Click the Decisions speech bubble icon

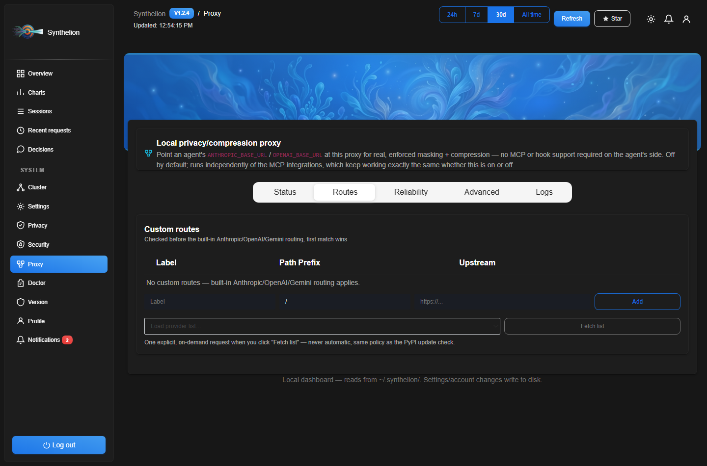[x=21, y=150]
